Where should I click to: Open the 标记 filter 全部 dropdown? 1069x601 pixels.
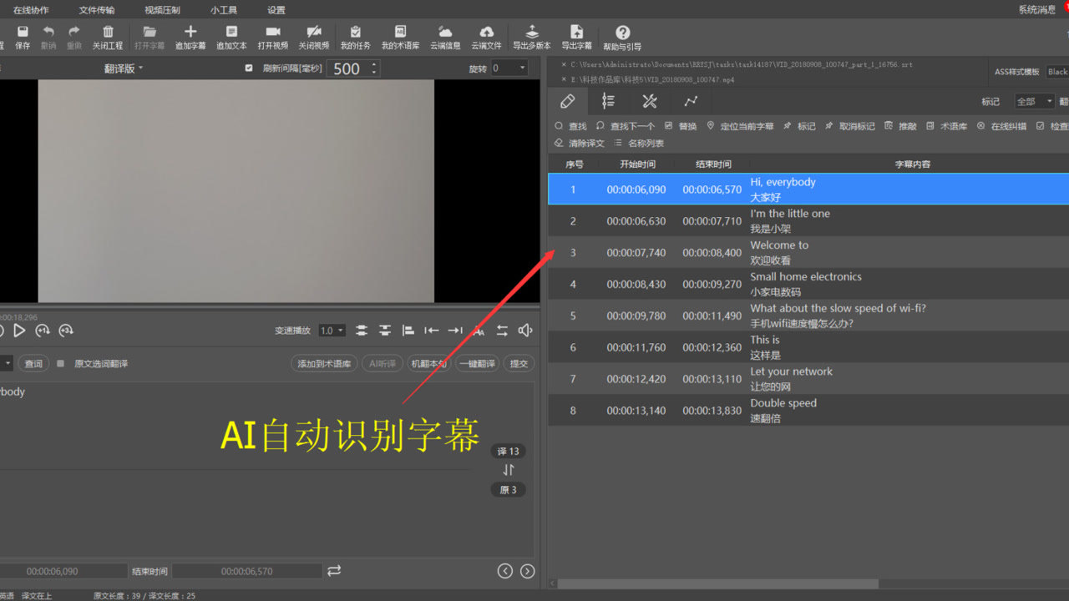[1035, 101]
